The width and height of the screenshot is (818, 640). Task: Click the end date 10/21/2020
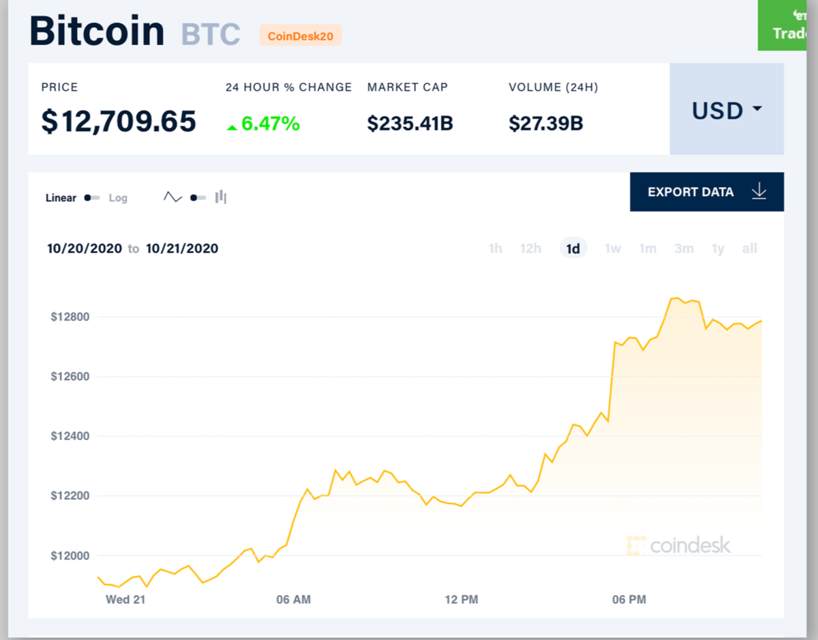[x=182, y=248]
